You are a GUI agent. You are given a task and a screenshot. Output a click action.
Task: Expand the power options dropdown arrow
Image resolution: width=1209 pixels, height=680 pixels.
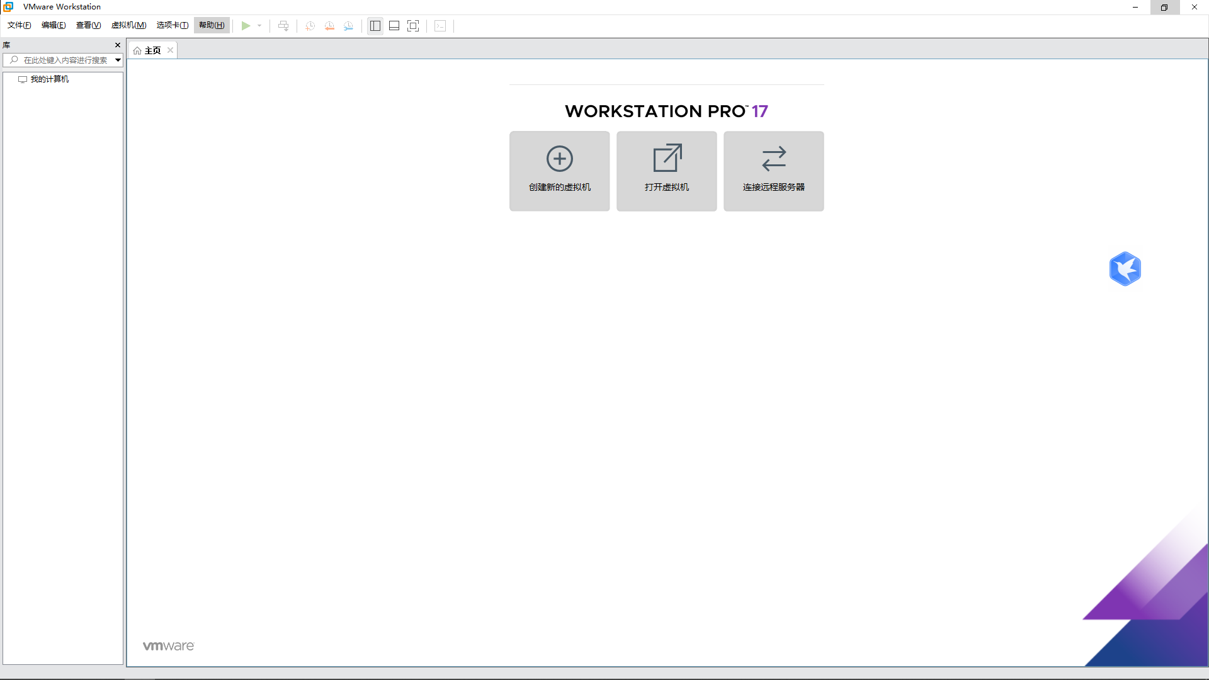(x=259, y=26)
